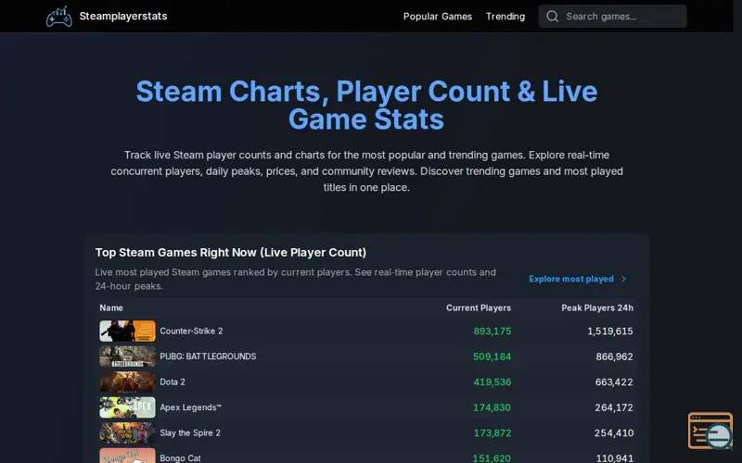
Task: Click the Steamplayerstats gamepad logo icon
Action: tap(59, 17)
